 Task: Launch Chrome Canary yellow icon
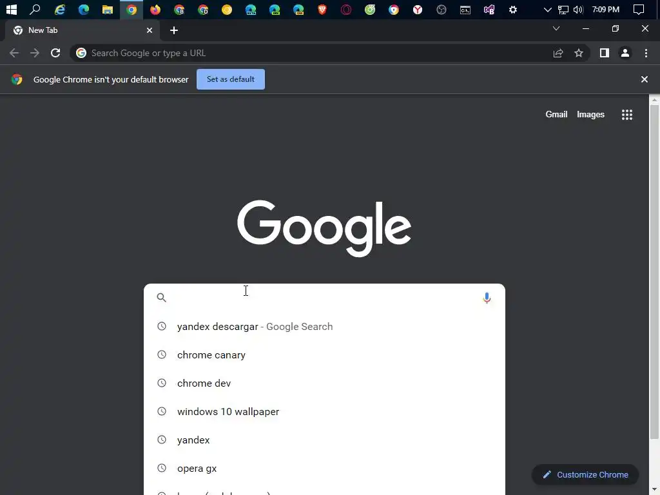tap(227, 9)
